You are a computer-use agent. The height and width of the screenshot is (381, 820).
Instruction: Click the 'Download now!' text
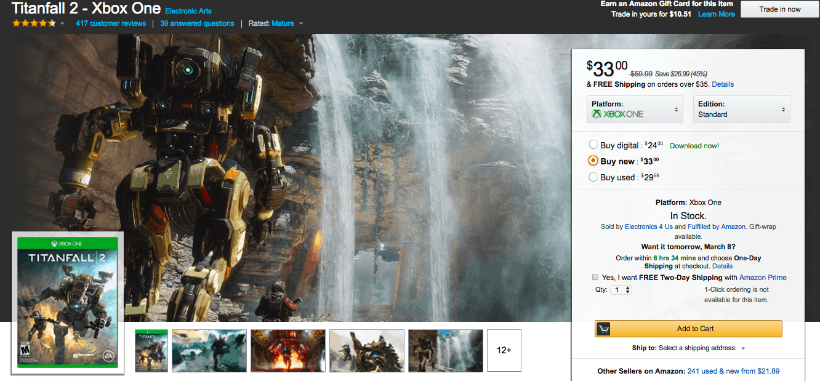point(694,146)
